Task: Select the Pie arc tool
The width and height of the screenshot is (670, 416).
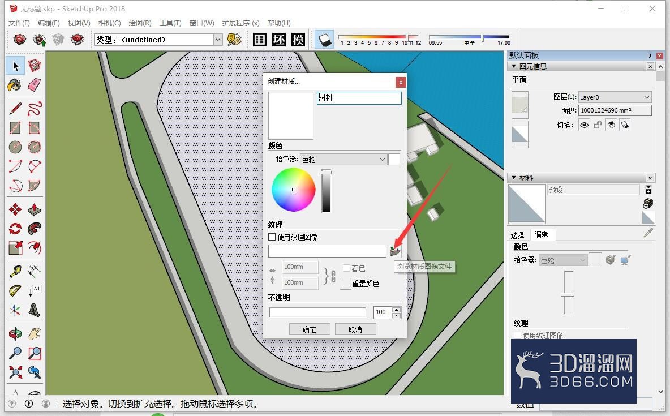Action: pyautogui.click(x=35, y=186)
